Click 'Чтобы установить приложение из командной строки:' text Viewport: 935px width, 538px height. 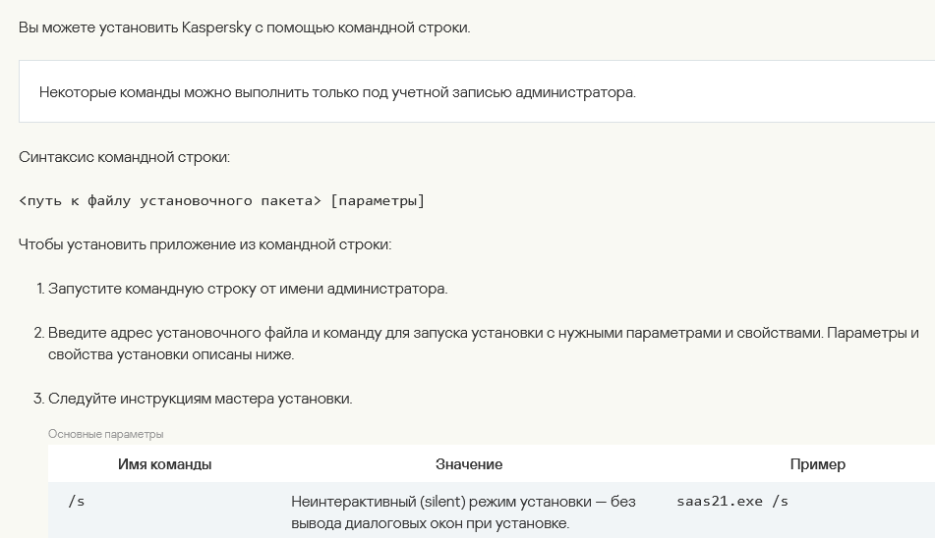(x=205, y=244)
